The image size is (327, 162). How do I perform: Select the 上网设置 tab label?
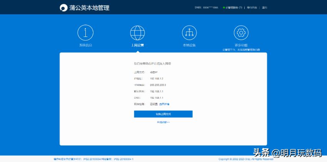(137, 45)
